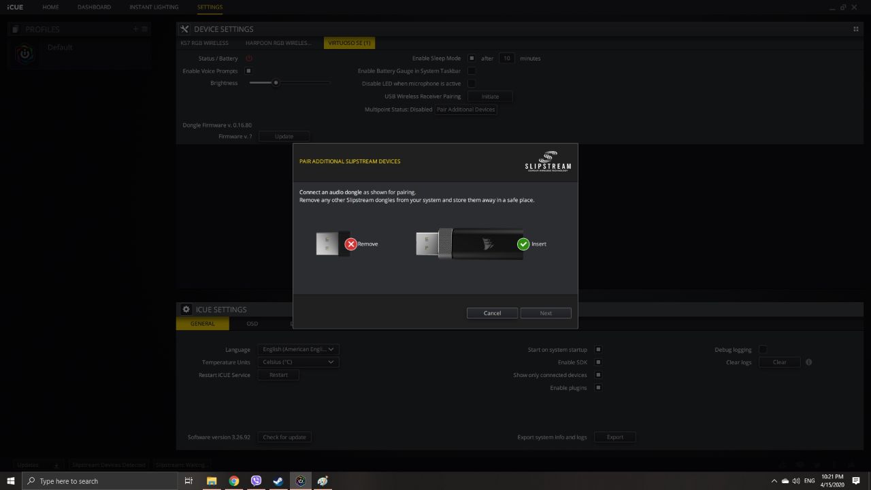Click Check for update button
The height and width of the screenshot is (490, 871).
[284, 437]
